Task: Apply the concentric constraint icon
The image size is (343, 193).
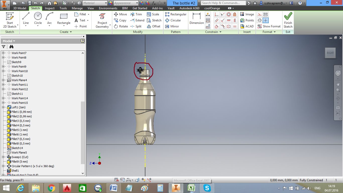Action: pos(229,14)
